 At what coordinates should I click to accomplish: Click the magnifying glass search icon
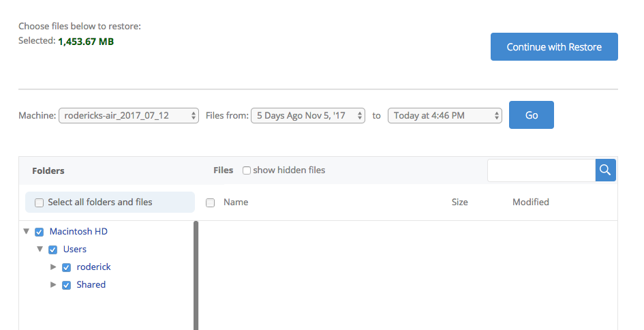click(605, 170)
